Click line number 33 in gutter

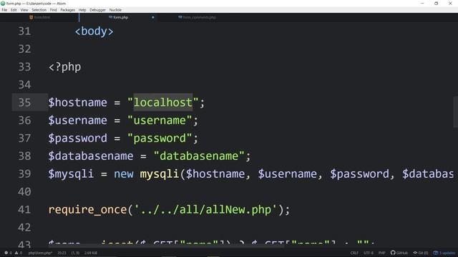(24, 67)
